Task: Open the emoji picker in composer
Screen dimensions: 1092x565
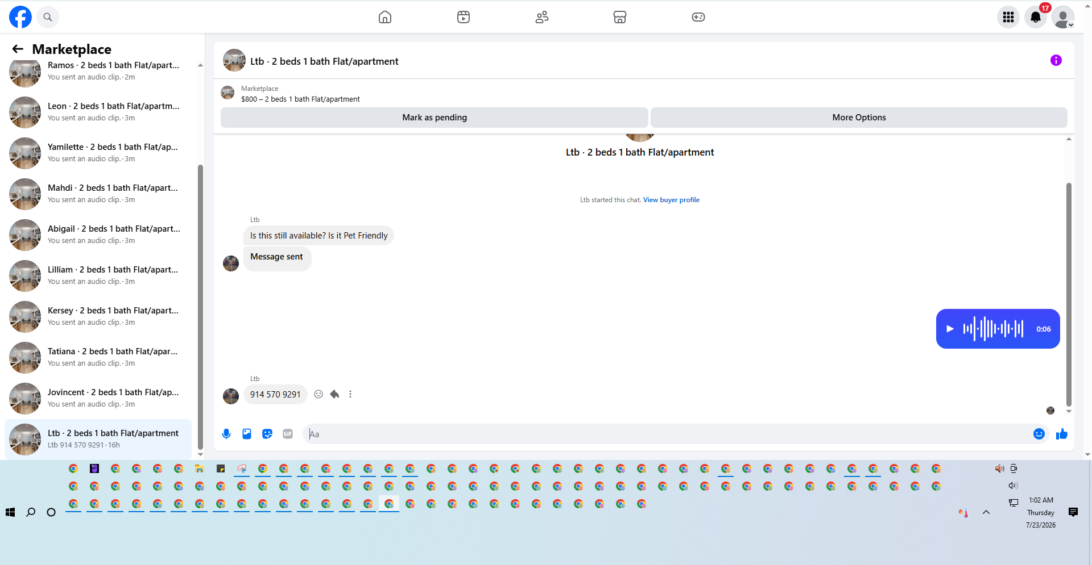Action: [1039, 434]
